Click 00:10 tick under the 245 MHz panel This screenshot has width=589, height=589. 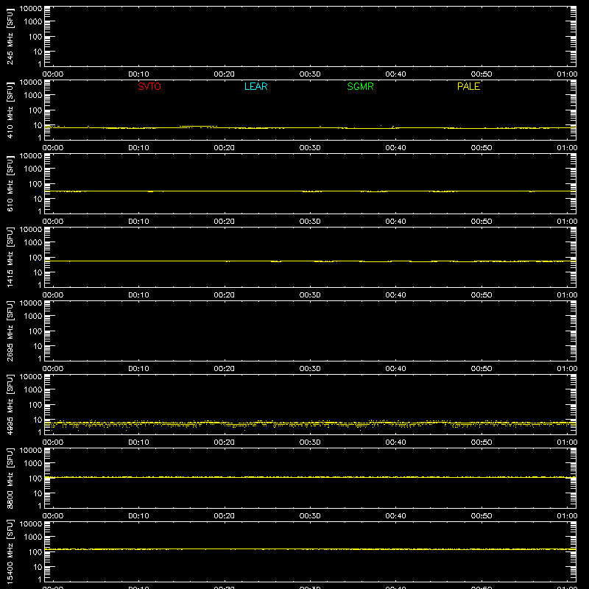click(x=138, y=74)
